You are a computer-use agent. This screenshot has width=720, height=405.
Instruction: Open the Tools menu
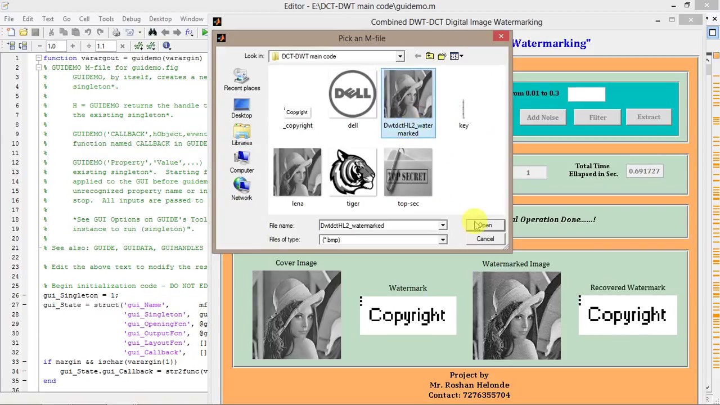tap(106, 19)
